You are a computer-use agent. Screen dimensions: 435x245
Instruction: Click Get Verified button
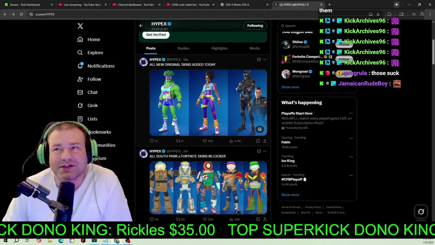point(156,35)
